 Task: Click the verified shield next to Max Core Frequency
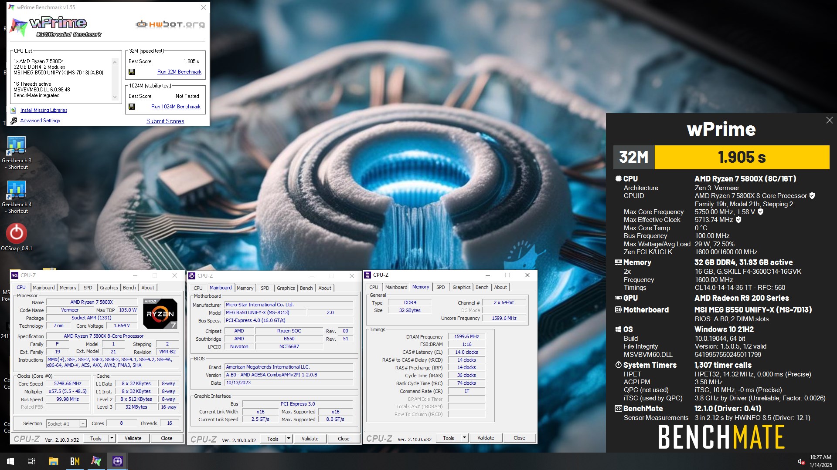click(761, 212)
